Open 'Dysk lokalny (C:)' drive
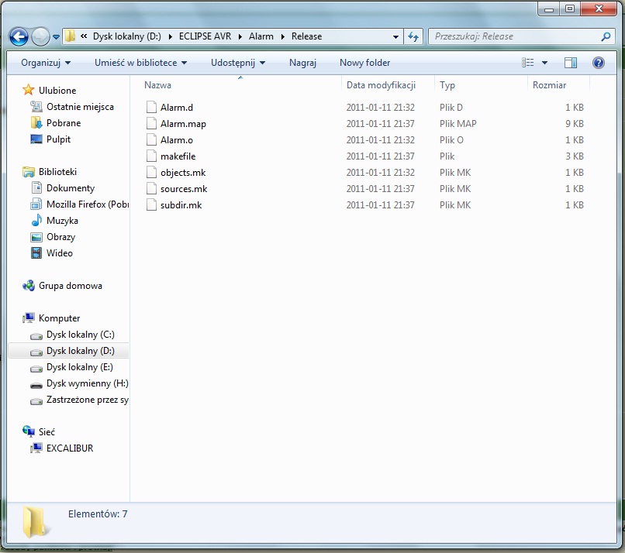Screen dimensions: 625x553 point(80,335)
